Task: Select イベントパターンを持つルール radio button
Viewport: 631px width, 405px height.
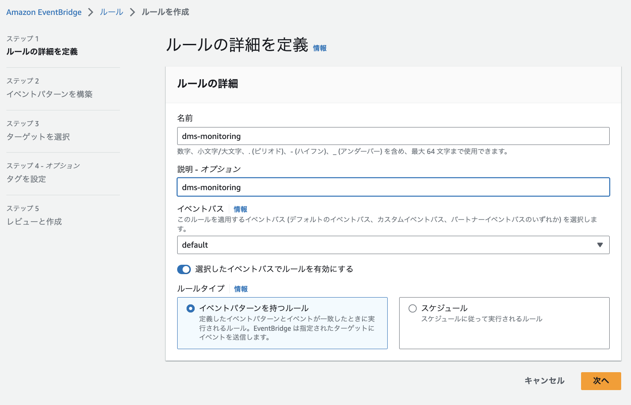Action: click(191, 308)
